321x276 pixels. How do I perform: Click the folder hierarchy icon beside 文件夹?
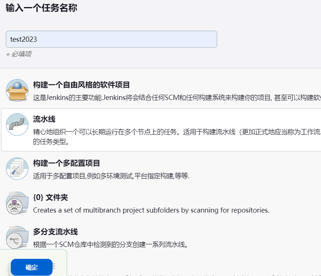16,203
